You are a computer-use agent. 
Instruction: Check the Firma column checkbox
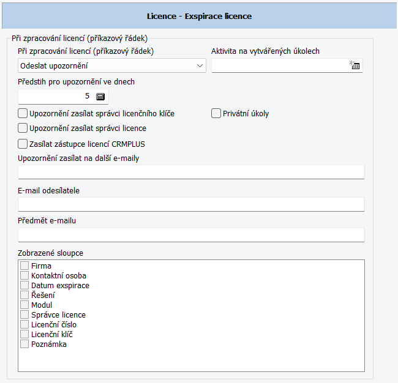pyautogui.click(x=24, y=266)
